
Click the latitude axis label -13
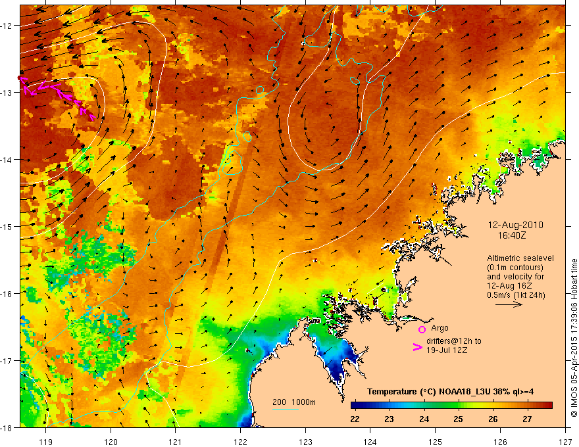click(x=7, y=93)
